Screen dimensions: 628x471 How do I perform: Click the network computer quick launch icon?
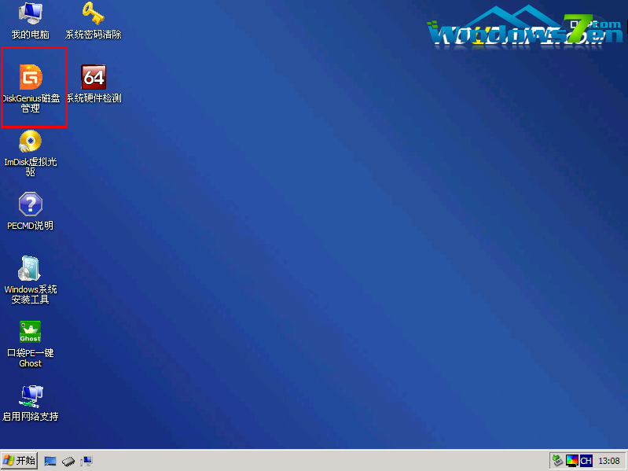(86, 461)
